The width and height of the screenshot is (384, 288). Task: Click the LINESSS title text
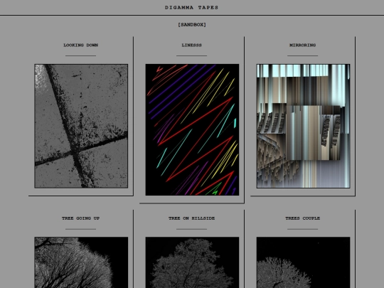point(191,45)
